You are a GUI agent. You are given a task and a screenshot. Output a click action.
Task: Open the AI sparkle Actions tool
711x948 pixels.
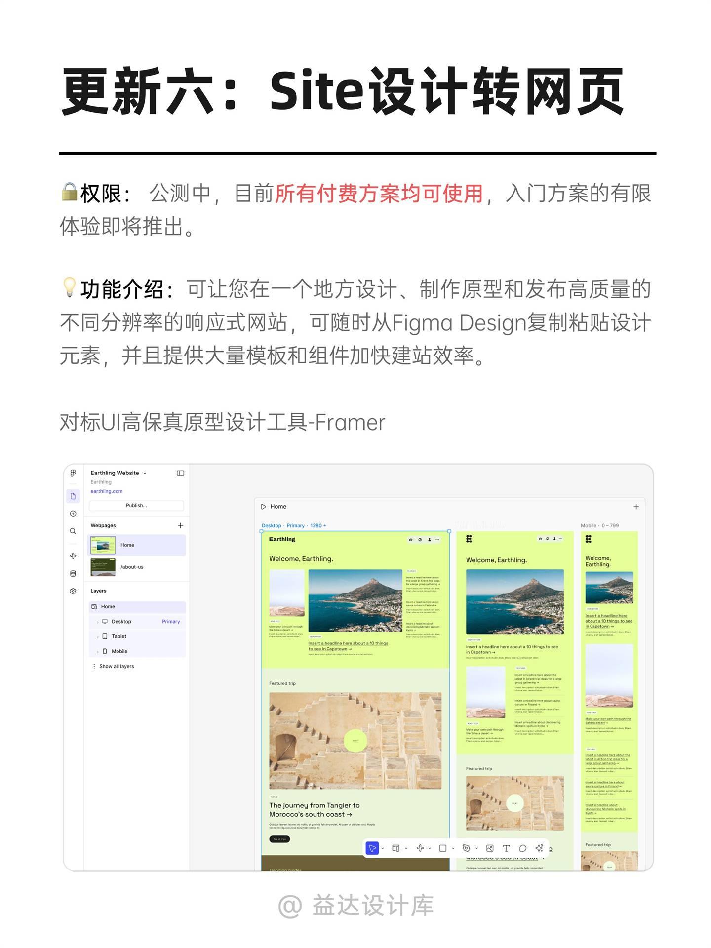click(539, 848)
